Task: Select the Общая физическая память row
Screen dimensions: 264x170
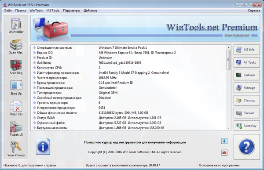Action: [129, 113]
